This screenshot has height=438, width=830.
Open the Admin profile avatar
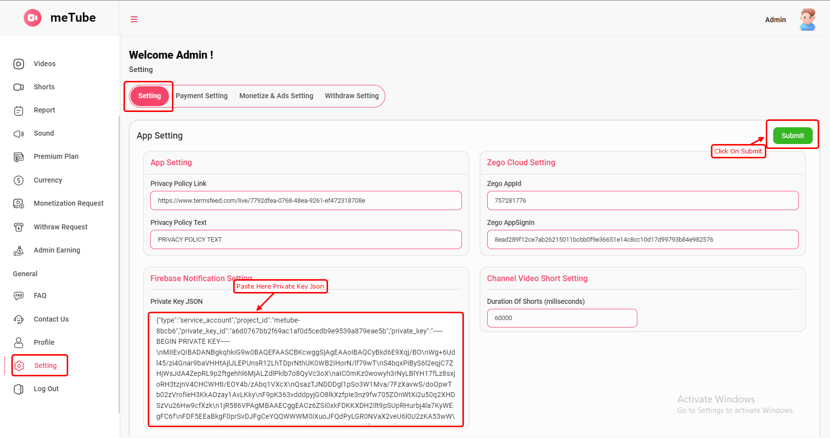[807, 20]
